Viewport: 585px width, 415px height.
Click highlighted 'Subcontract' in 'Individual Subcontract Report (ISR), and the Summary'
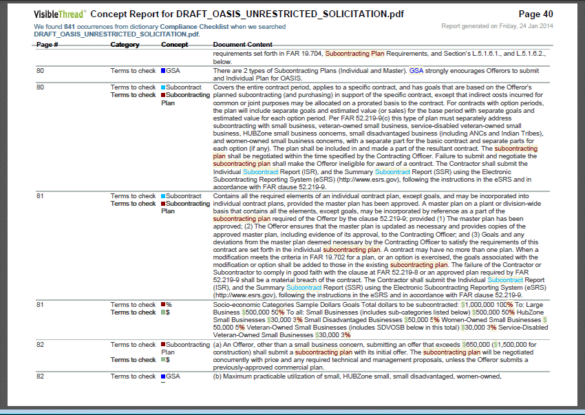pos(260,171)
